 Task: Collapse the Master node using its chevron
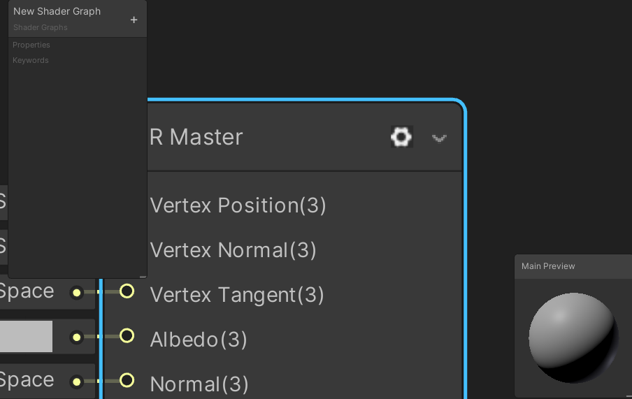pyautogui.click(x=439, y=138)
